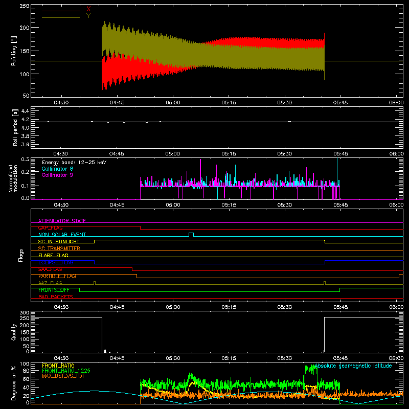The image size is (409, 409).
Task: Click 'Absolute geomagnetic latitude' label
Action: [x=353, y=366]
